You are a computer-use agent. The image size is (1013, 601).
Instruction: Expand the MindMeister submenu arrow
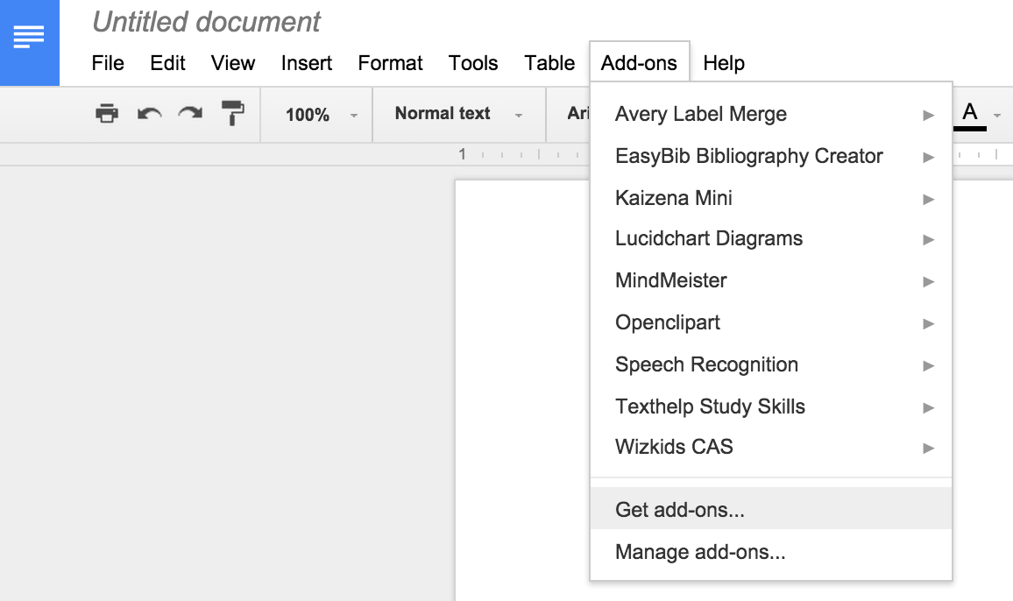[x=928, y=282]
